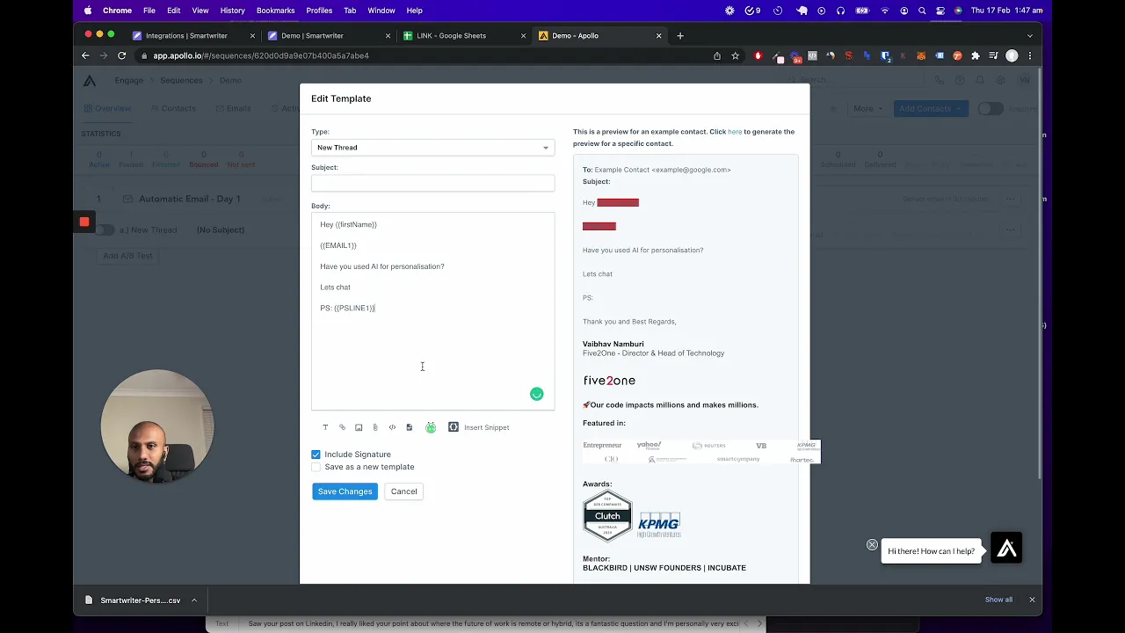The width and height of the screenshot is (1125, 633).
Task: Click the green robot icon in editor toolbar
Action: point(431,427)
